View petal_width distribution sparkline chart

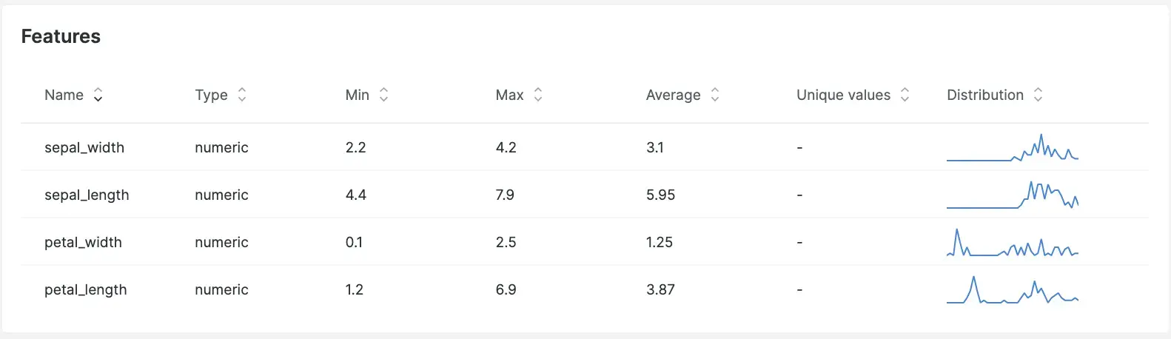tap(1013, 242)
